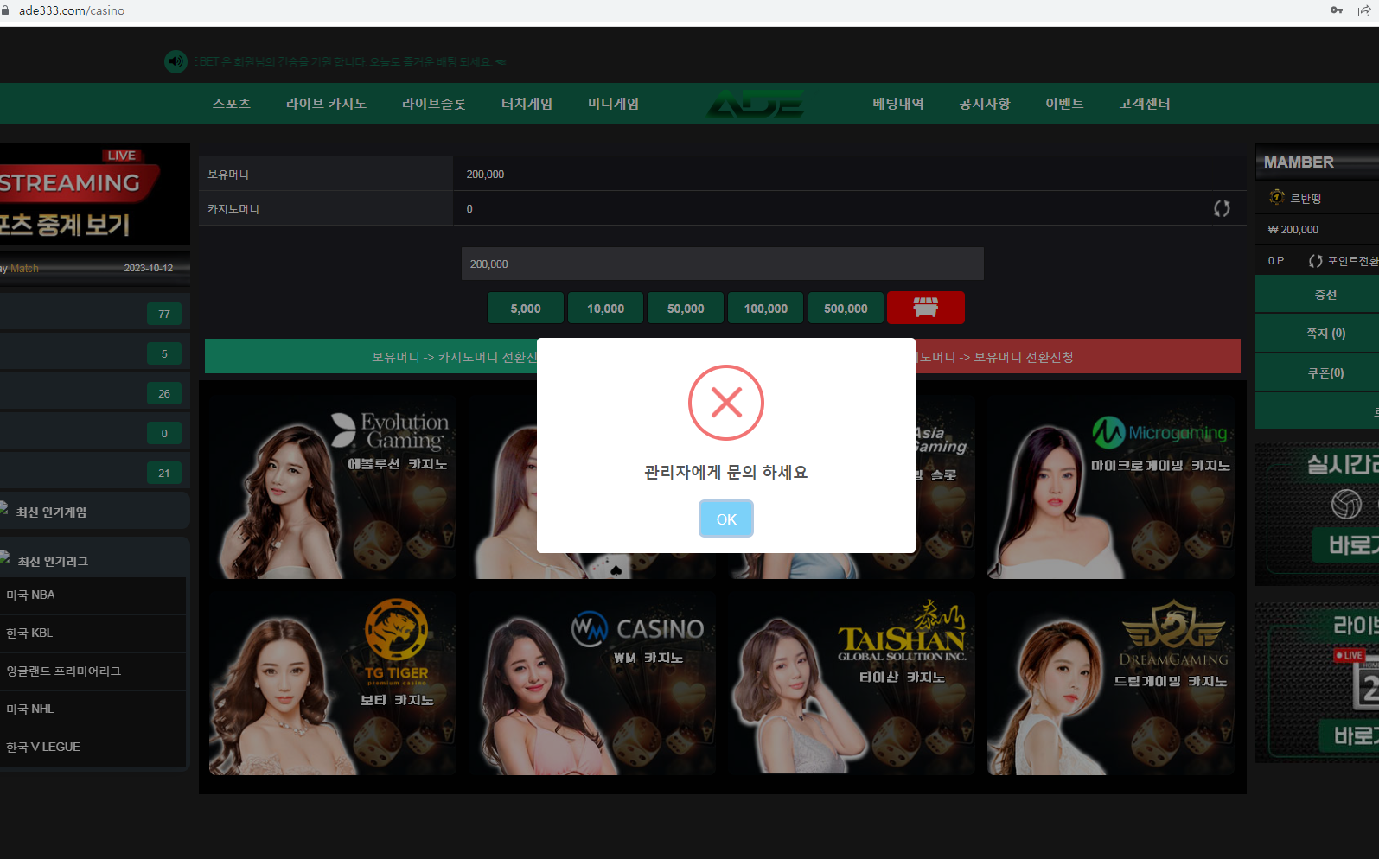Click the ADE logo in navigation
Screen dimensions: 1379x859
pos(756,104)
